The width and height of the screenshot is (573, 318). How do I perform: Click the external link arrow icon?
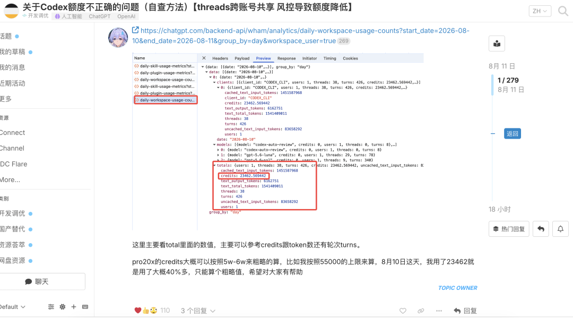tap(135, 30)
